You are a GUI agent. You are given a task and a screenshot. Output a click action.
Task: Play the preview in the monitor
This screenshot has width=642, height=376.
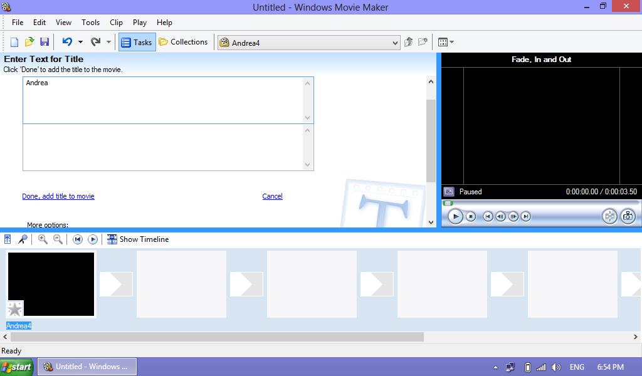coord(455,216)
